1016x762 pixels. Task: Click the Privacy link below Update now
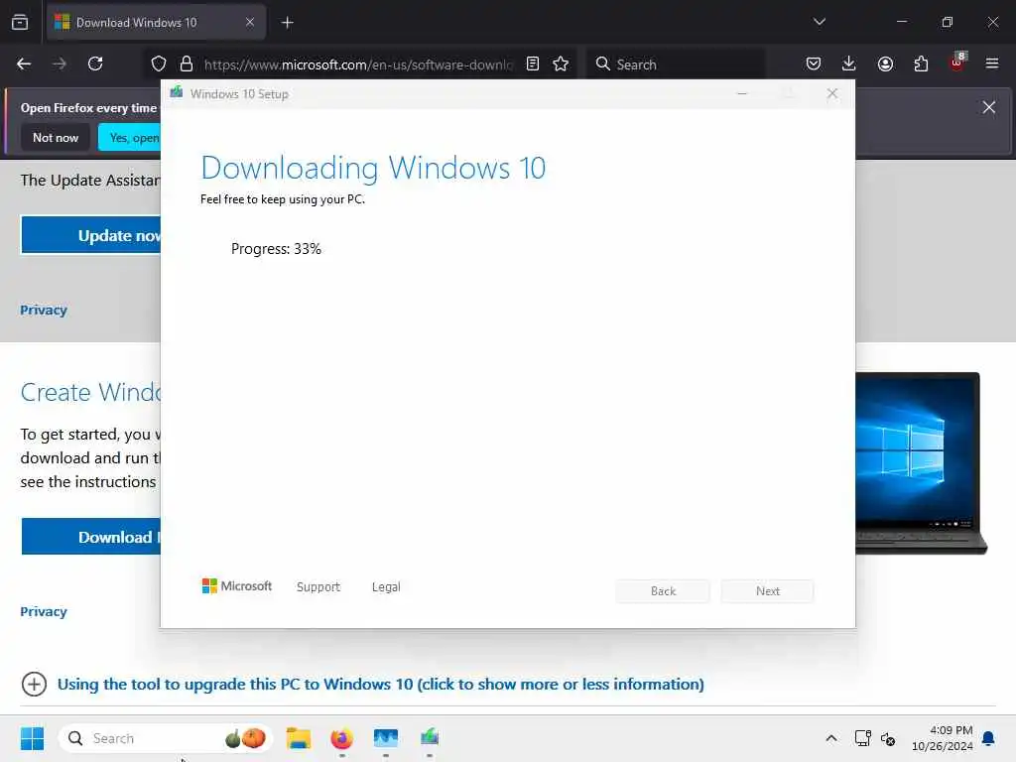(44, 310)
